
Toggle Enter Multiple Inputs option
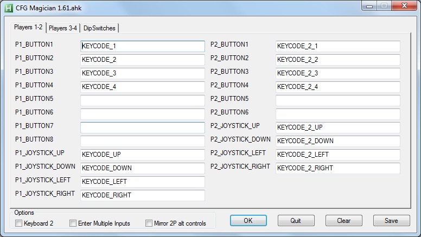pos(73,223)
